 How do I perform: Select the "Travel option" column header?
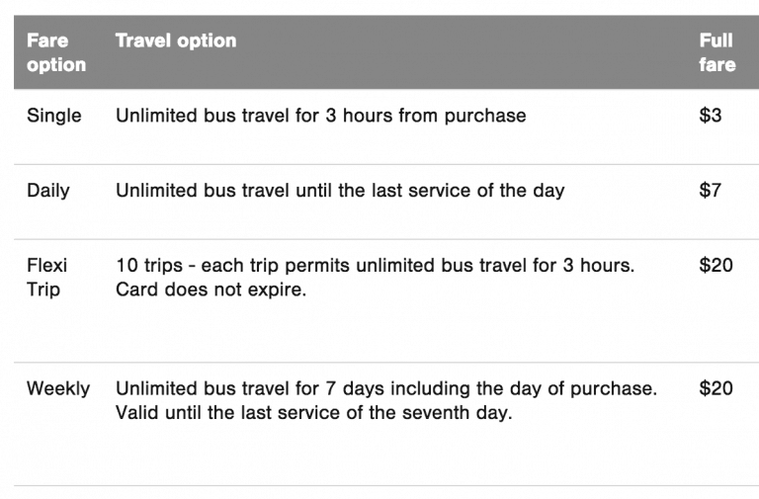(176, 41)
